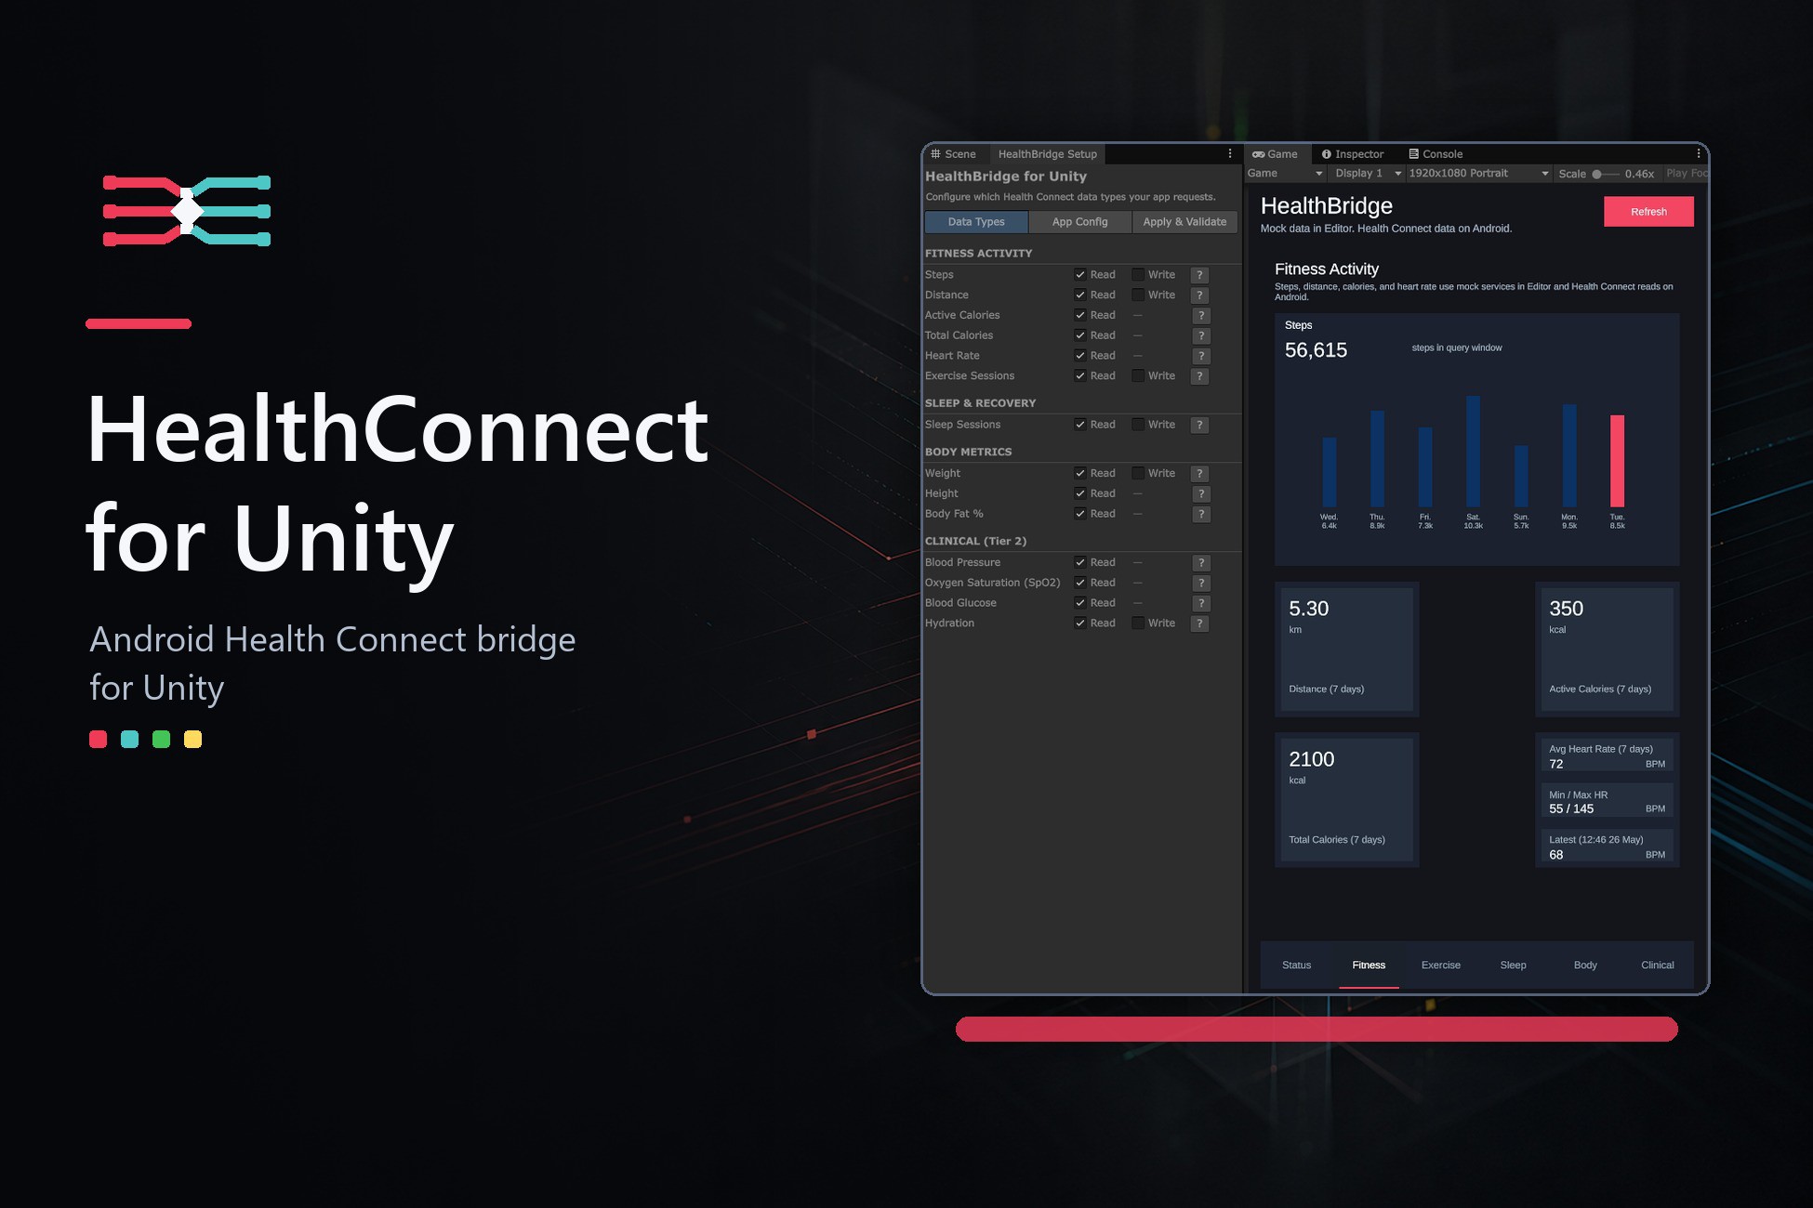Go to Sleep in bottom navigation
The height and width of the screenshot is (1208, 1813).
pyautogui.click(x=1513, y=965)
